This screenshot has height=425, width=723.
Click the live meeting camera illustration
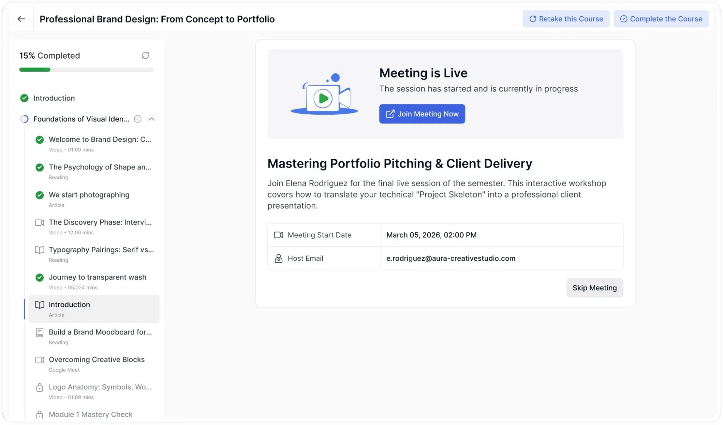[324, 94]
